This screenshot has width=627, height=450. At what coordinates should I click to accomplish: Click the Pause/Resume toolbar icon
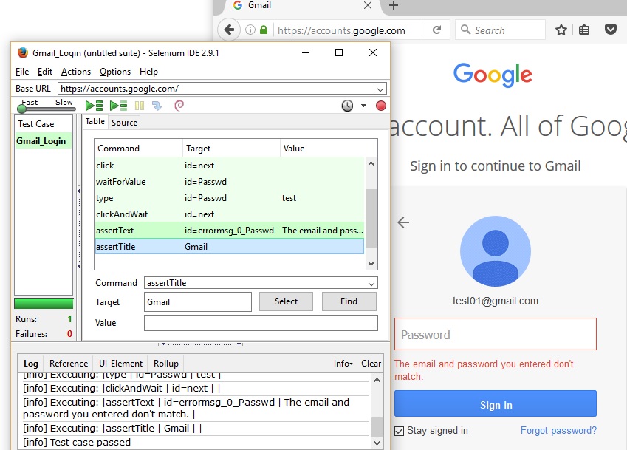pos(140,106)
